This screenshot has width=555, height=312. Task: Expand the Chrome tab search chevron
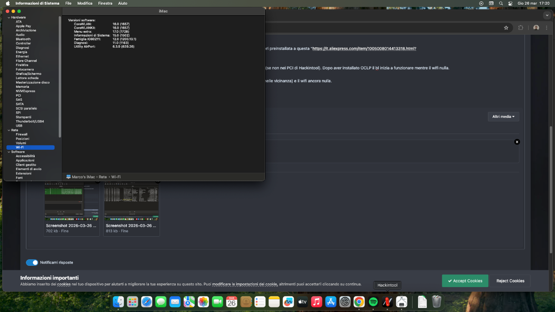(x=546, y=15)
